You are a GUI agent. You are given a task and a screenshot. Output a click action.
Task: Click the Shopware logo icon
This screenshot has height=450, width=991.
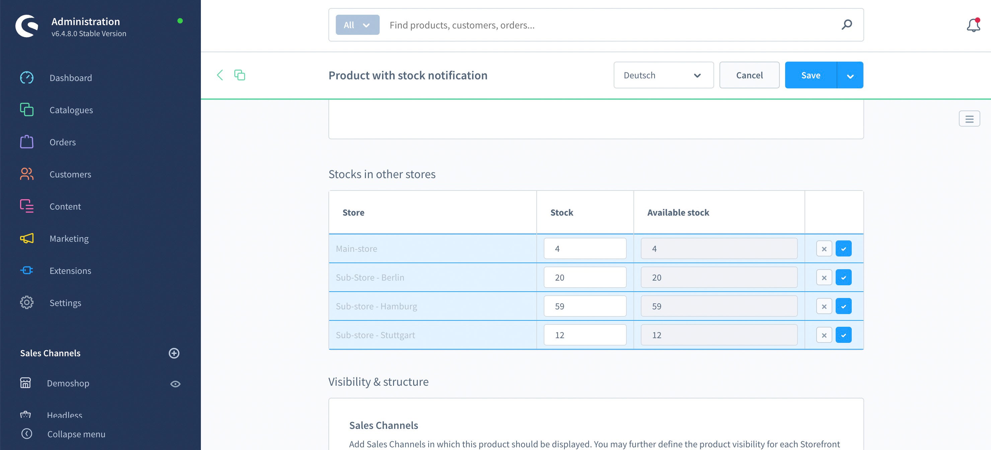[x=26, y=26]
